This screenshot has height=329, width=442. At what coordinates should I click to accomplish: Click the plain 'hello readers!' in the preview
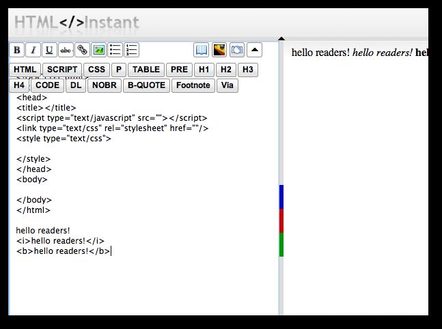[320, 53]
